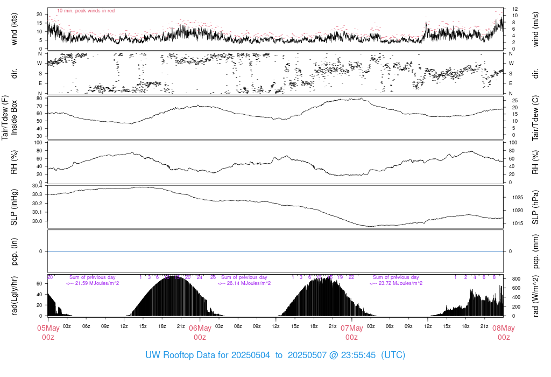Click the UW Rooftop Data title text
Viewport: 551px width, 377px height.
[275, 355]
